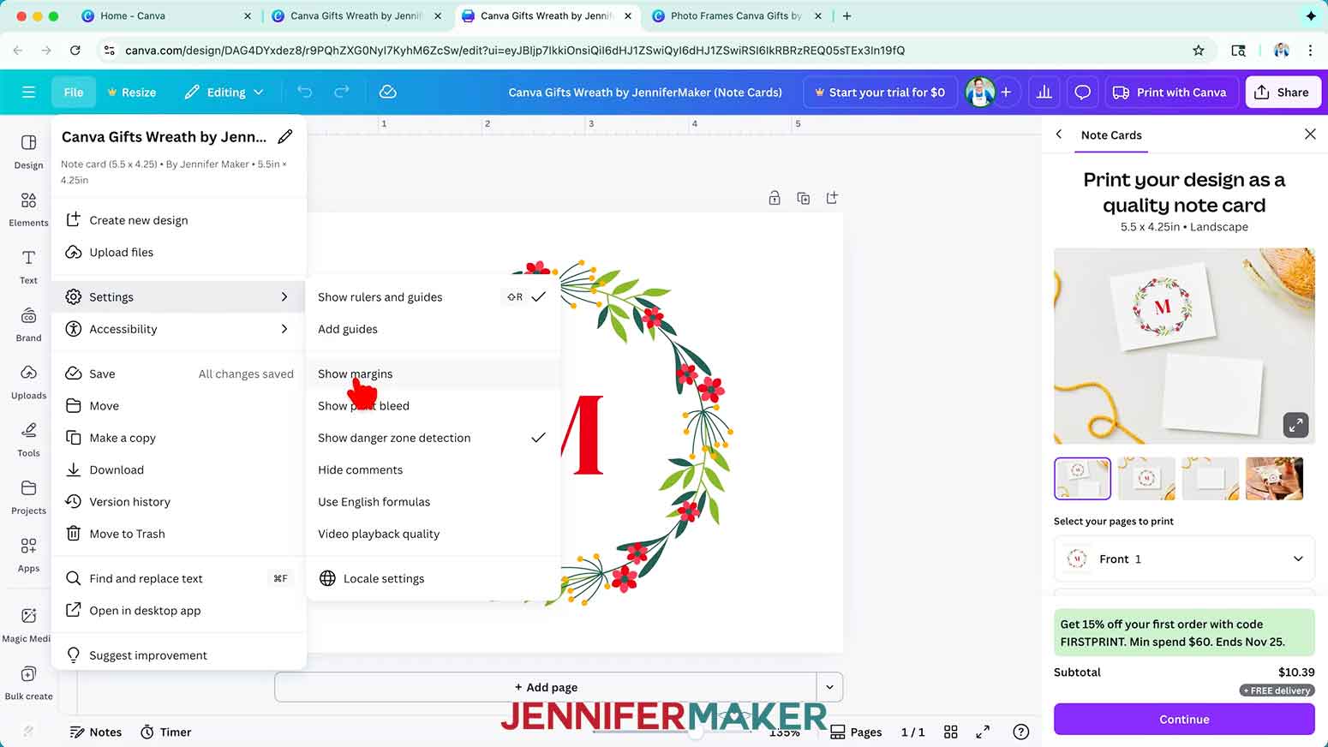The width and height of the screenshot is (1328, 747).
Task: Enter fullscreen presentation mode icon
Action: pyautogui.click(x=983, y=732)
